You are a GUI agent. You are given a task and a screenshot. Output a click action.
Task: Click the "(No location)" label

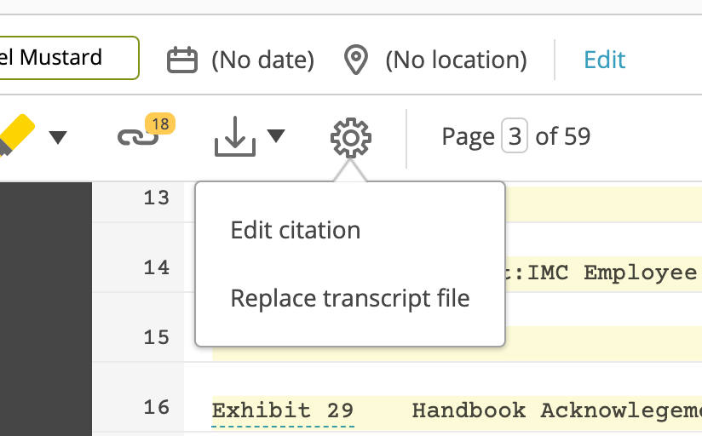coord(456,60)
